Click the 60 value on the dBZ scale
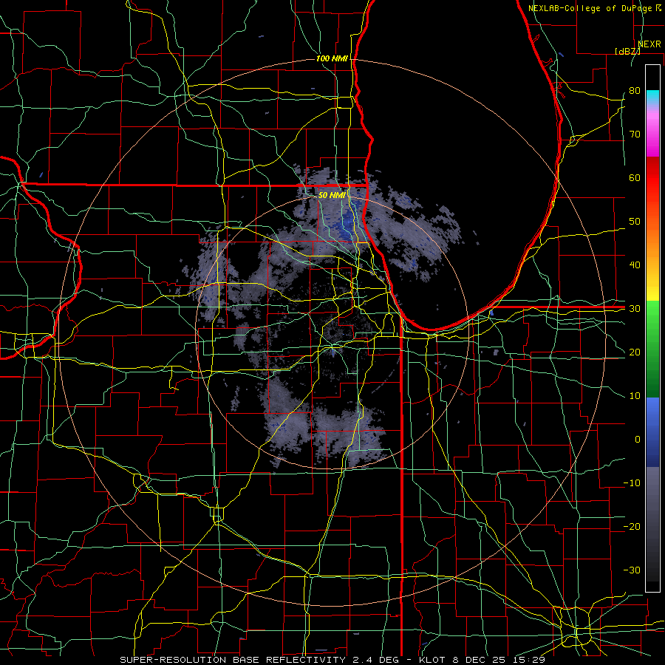 [635, 177]
